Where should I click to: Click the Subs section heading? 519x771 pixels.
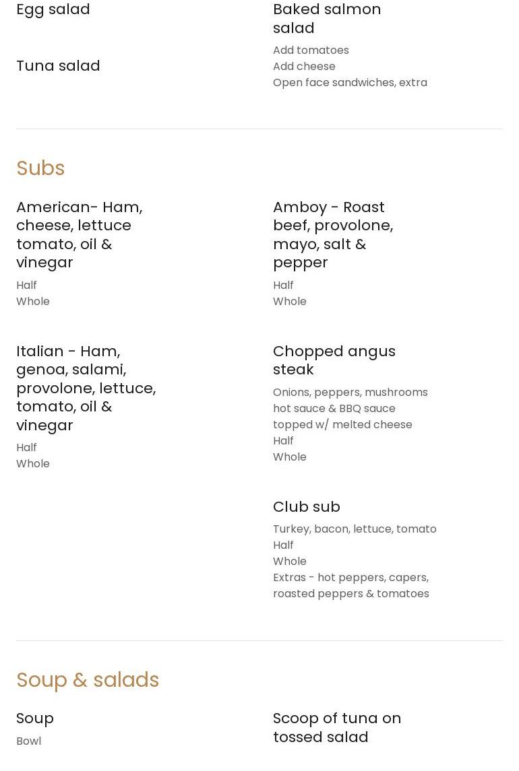point(40,168)
